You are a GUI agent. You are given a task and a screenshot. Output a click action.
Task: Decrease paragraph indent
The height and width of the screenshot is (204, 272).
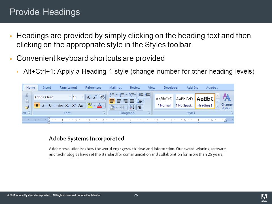(141, 95)
